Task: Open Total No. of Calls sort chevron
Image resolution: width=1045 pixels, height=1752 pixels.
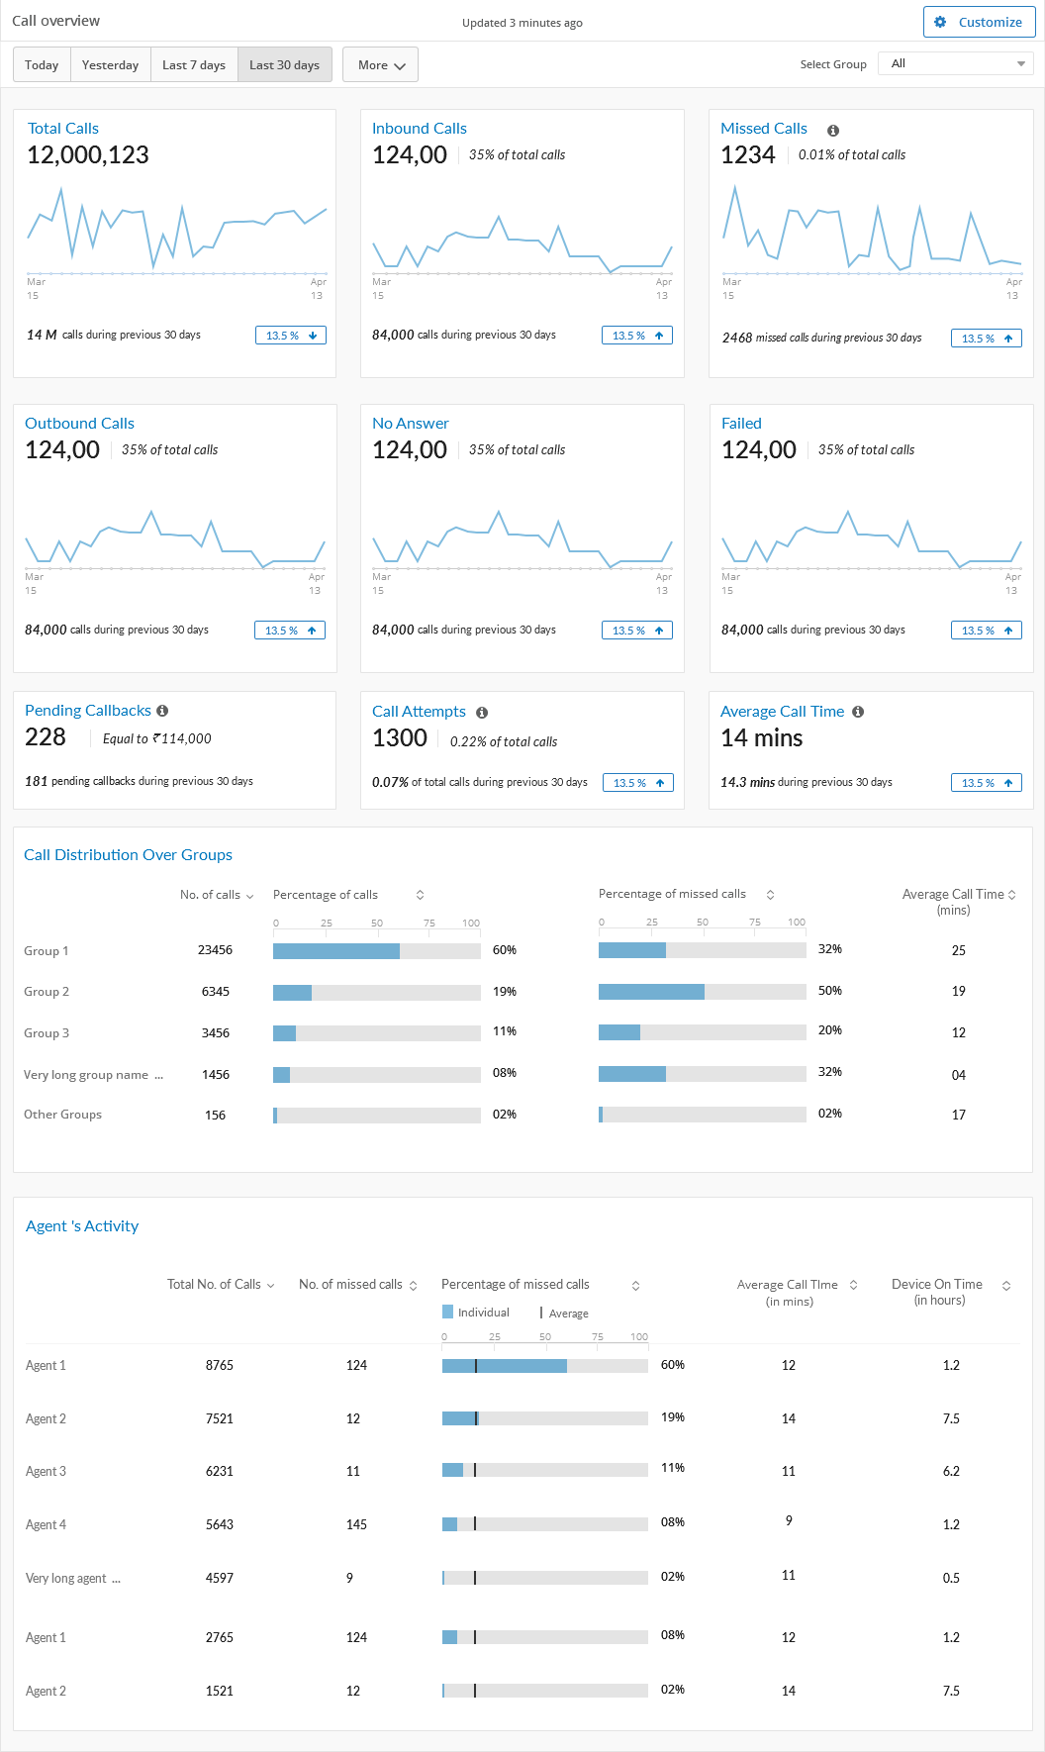Action: 271,1286
